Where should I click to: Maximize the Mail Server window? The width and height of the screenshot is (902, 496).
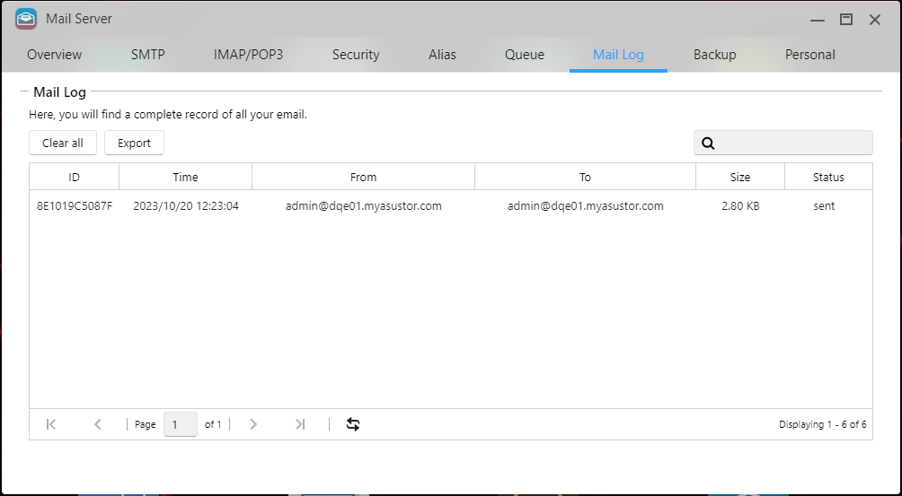[x=845, y=19]
